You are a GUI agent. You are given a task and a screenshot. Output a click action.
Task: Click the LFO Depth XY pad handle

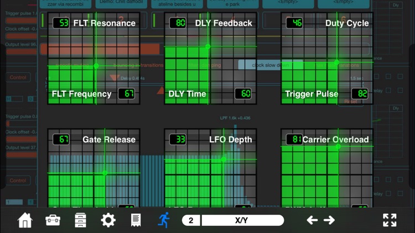point(224,160)
